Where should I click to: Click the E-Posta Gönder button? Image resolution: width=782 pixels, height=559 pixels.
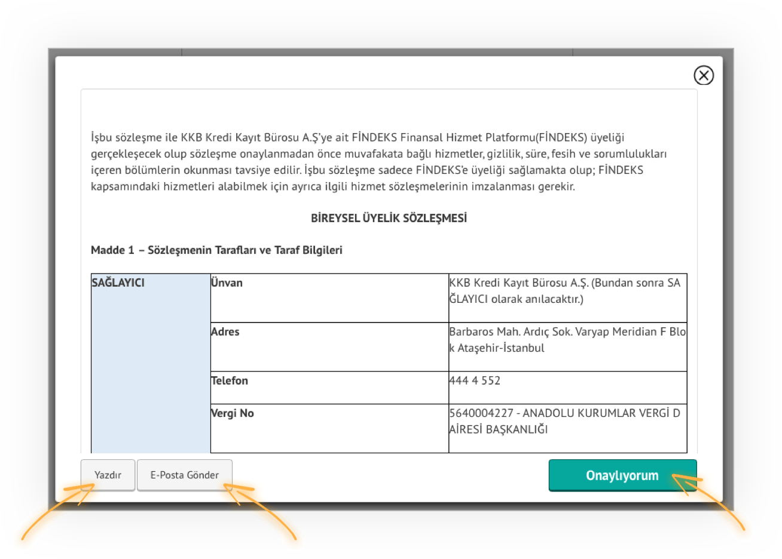point(184,475)
